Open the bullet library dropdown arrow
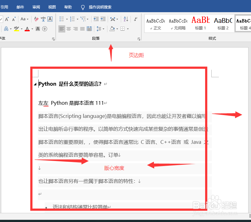This screenshot has width=251, height=222. (67, 19)
